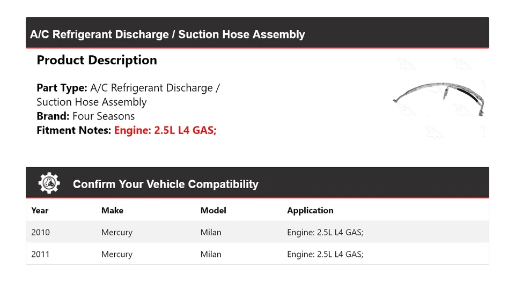Screen dimensions: 515x282
Task: Click the gear and wrench compatibility icon
Action: pos(49,183)
